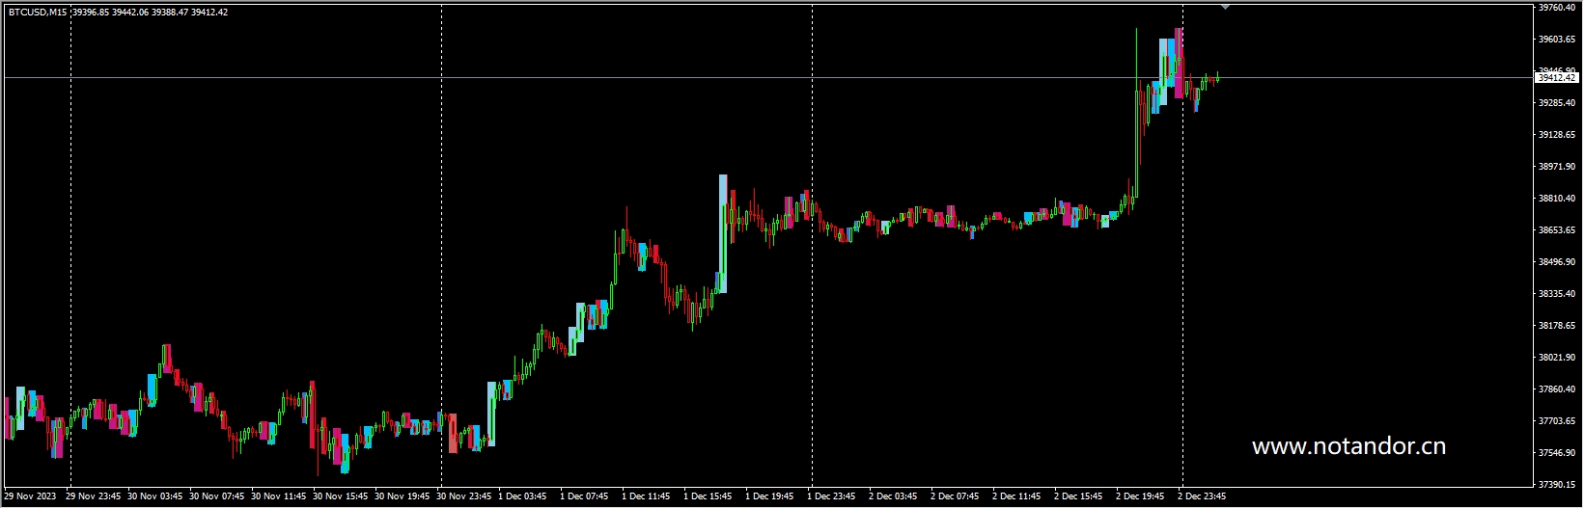Click the 38021.90 price scale label
Viewport: 1584px width, 509px height.
[x=1556, y=358]
